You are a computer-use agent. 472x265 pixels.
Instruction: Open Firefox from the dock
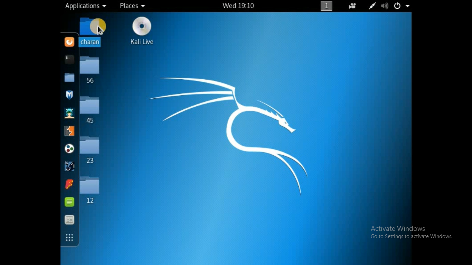(69, 42)
